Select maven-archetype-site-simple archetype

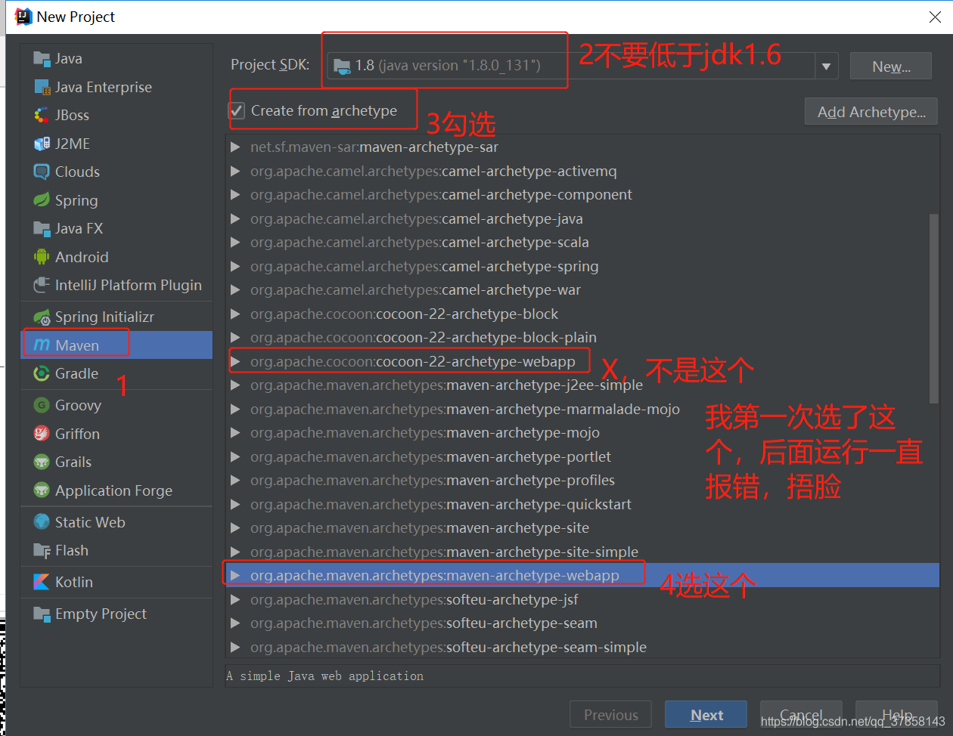point(445,552)
